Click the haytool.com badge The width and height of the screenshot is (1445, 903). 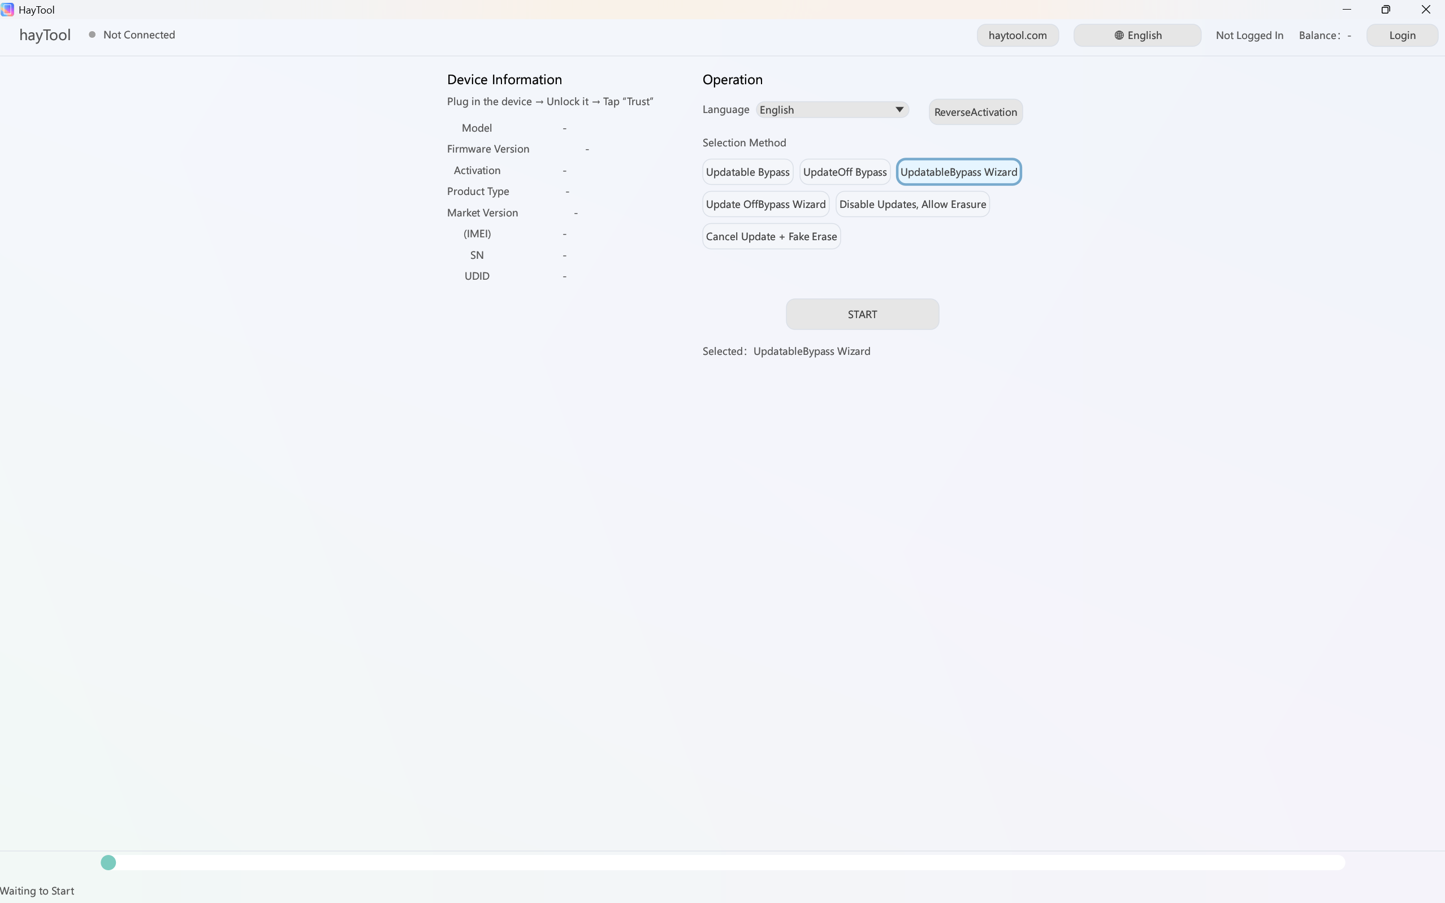pyautogui.click(x=1017, y=35)
